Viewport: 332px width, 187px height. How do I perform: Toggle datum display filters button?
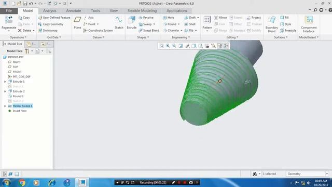pos(213,46)
